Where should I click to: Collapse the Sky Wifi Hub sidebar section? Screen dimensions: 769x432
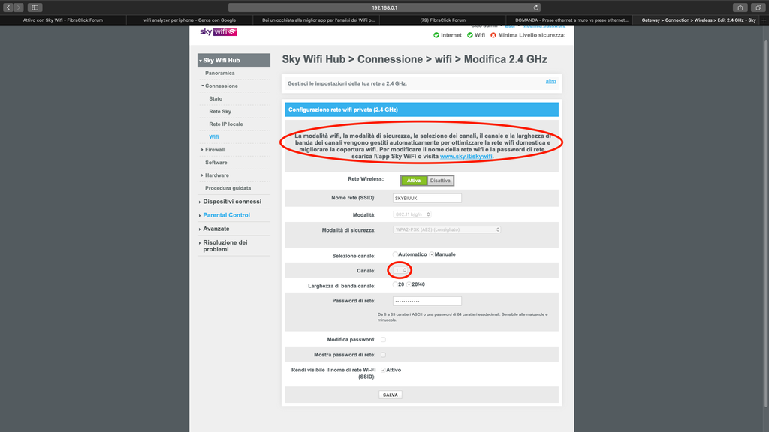tap(234, 60)
